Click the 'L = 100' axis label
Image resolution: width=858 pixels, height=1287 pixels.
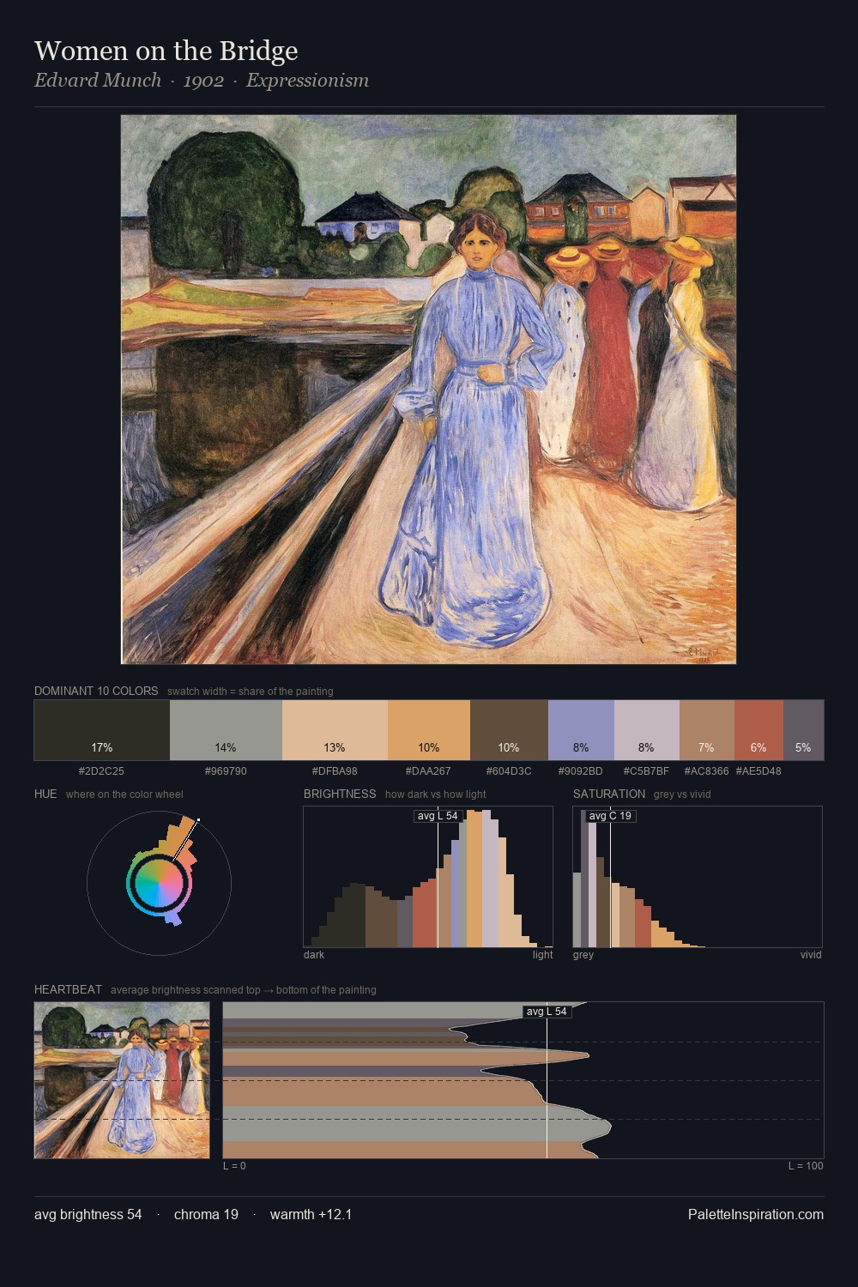coord(806,1166)
